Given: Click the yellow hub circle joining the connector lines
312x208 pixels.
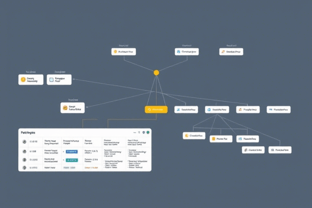Looking at the screenshot, I should coord(156,72).
